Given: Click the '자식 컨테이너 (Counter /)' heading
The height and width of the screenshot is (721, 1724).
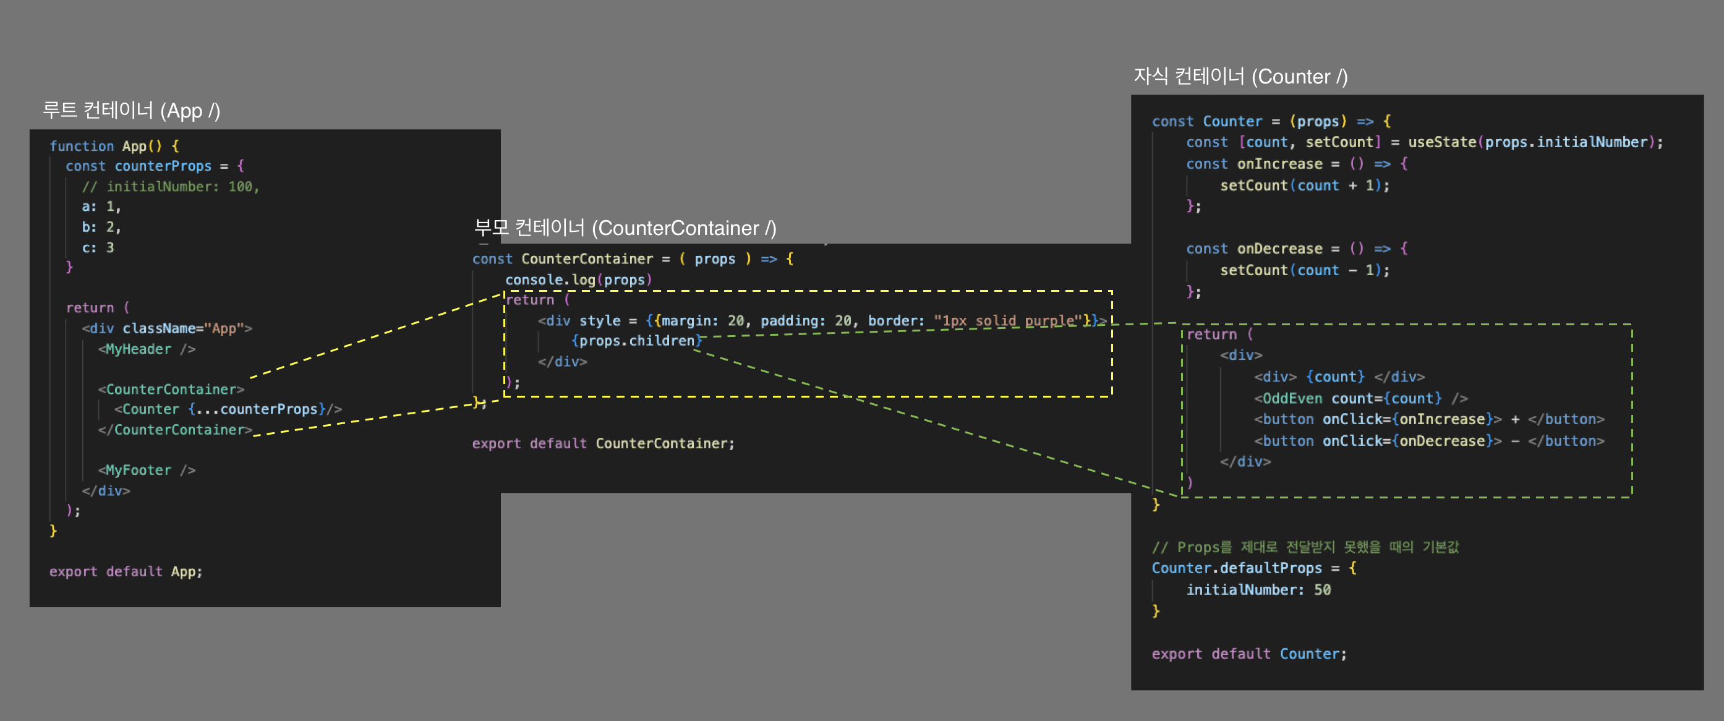Looking at the screenshot, I should [1240, 77].
